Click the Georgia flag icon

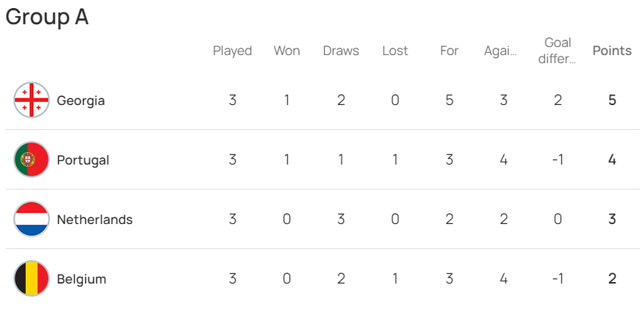click(32, 100)
